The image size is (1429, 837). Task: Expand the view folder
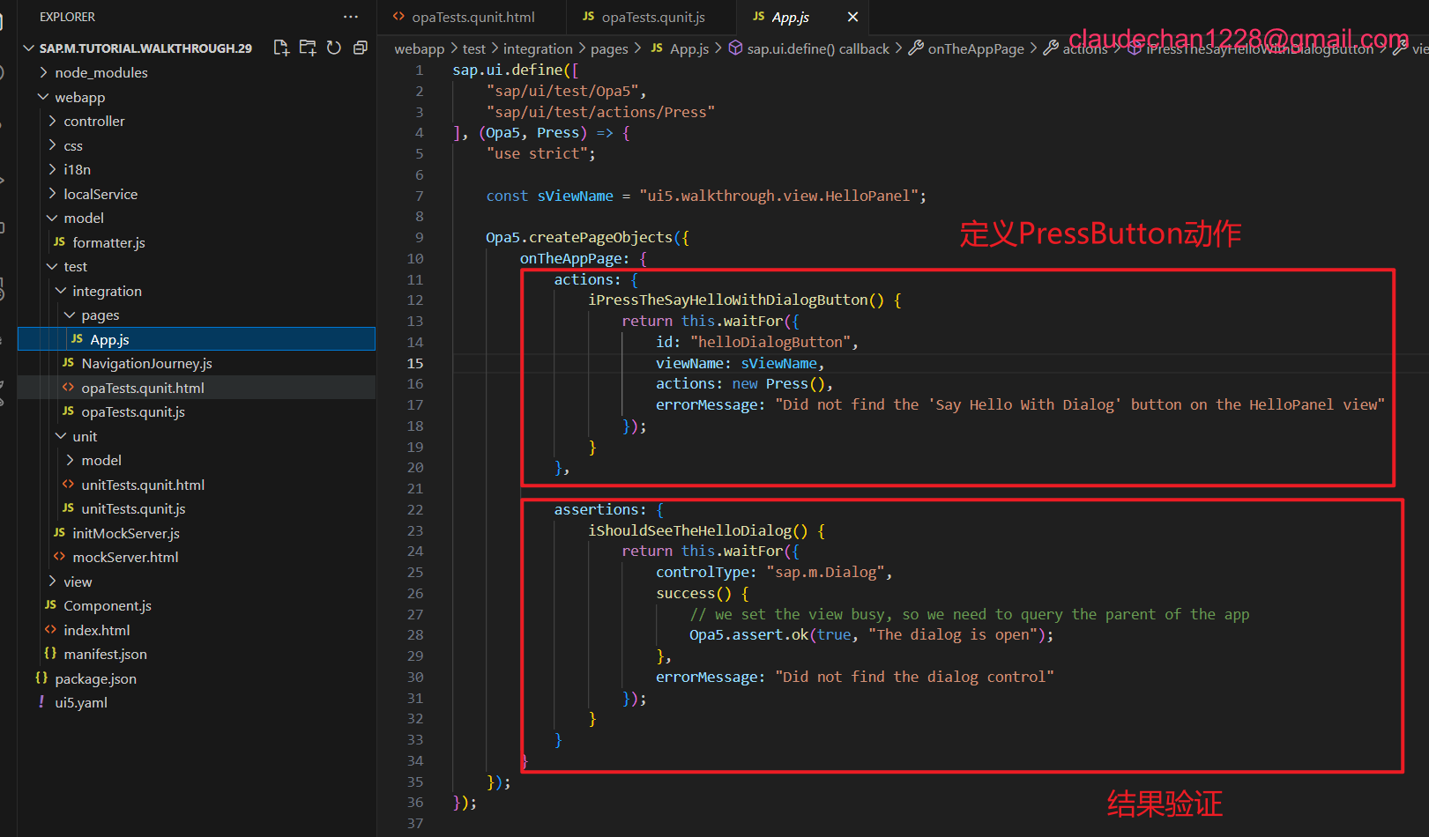(78, 581)
